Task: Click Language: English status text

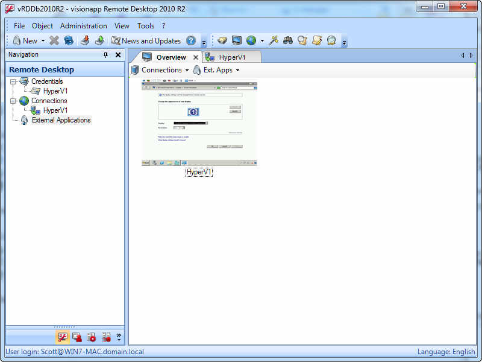Action: (x=446, y=352)
